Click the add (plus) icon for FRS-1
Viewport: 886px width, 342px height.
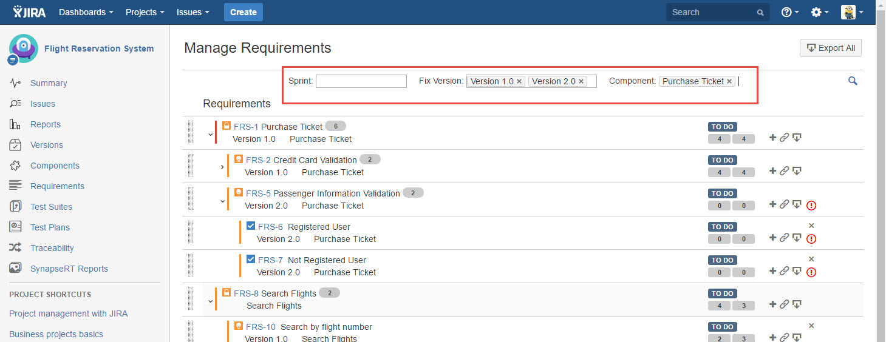tap(772, 138)
